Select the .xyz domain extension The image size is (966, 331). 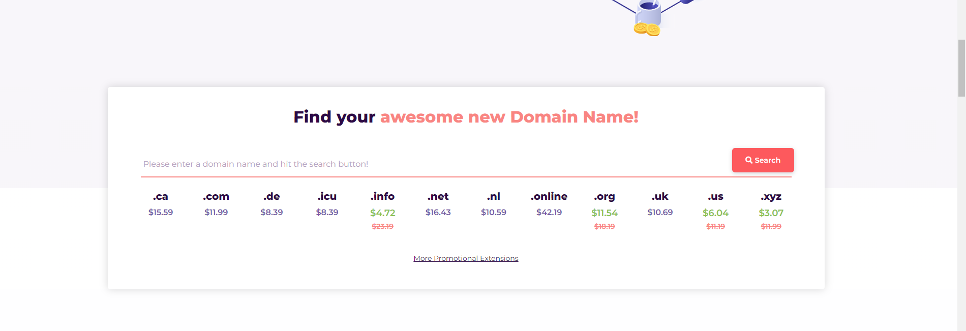tap(771, 197)
